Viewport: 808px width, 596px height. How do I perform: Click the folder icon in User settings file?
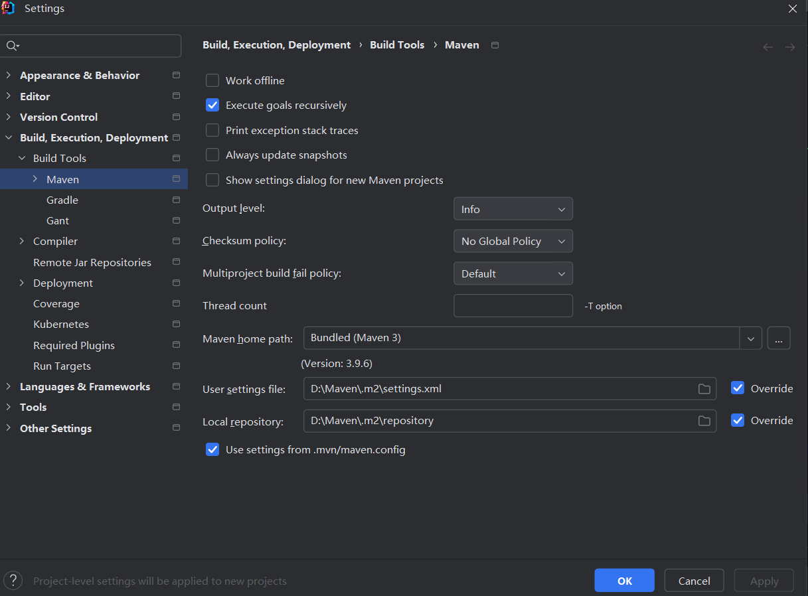[704, 389]
